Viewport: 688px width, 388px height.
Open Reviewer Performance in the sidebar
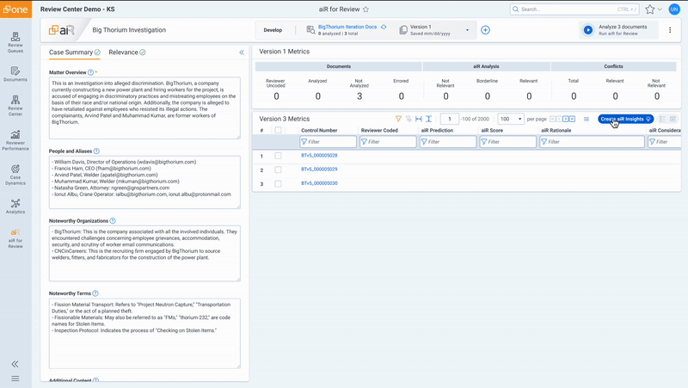pos(15,140)
